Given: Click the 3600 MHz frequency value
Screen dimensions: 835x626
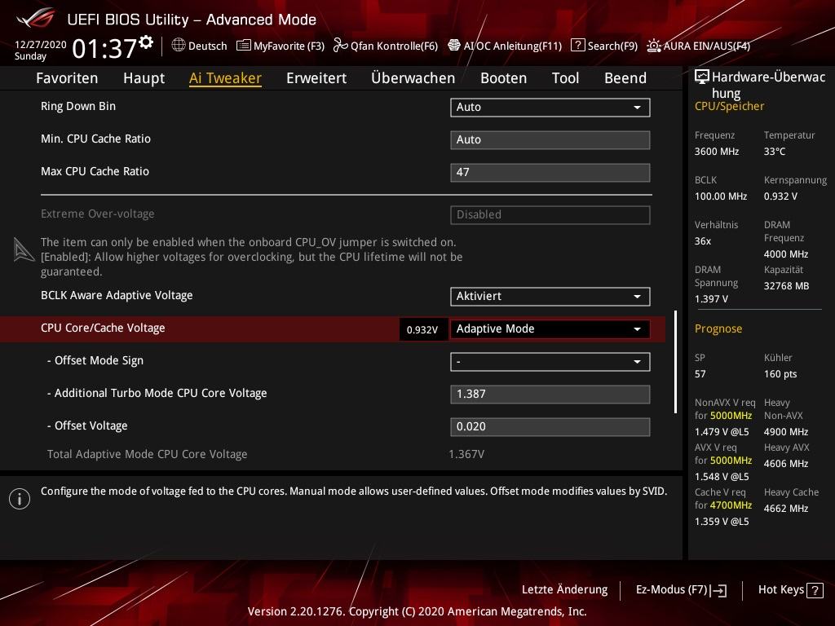Looking at the screenshot, I should pyautogui.click(x=716, y=152).
